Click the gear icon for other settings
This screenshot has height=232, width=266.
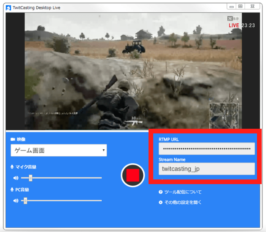pyautogui.click(x=160, y=202)
